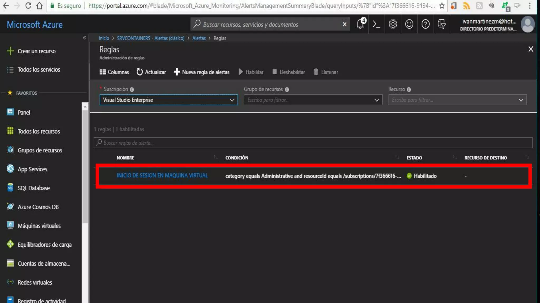Open Azure Cosmos DB in sidebar
Screen dimensions: 540x303
click(38, 207)
